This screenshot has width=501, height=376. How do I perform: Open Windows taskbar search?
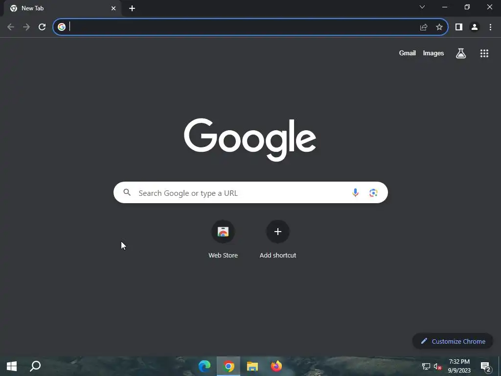point(35,366)
